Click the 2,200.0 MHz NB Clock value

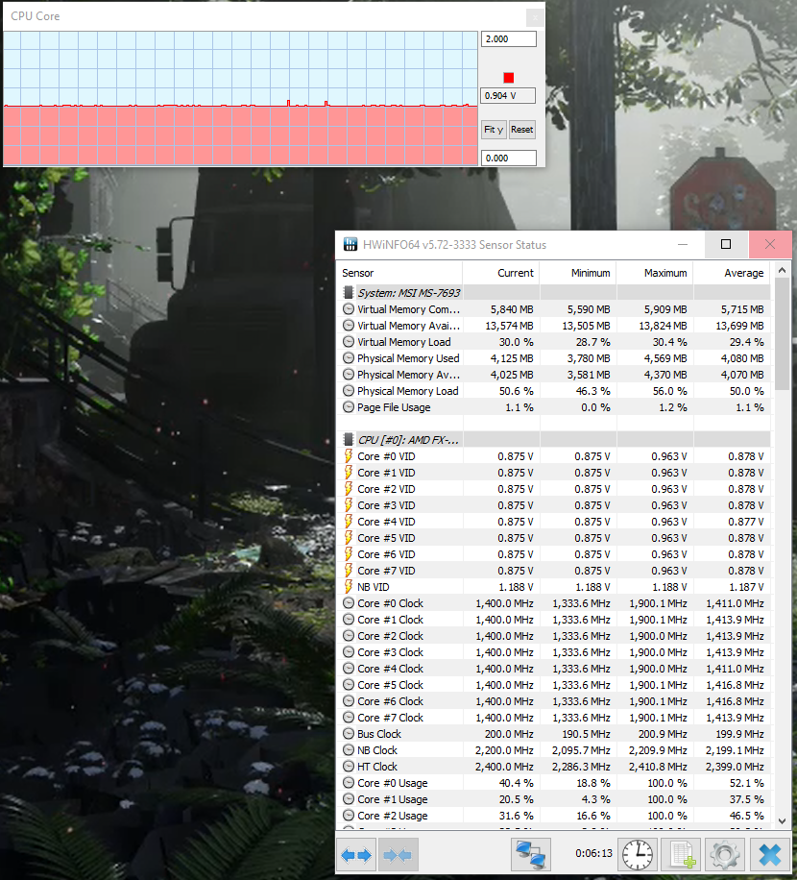point(504,749)
